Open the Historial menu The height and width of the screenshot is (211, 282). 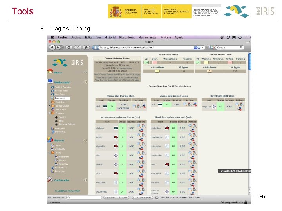[x=110, y=37]
